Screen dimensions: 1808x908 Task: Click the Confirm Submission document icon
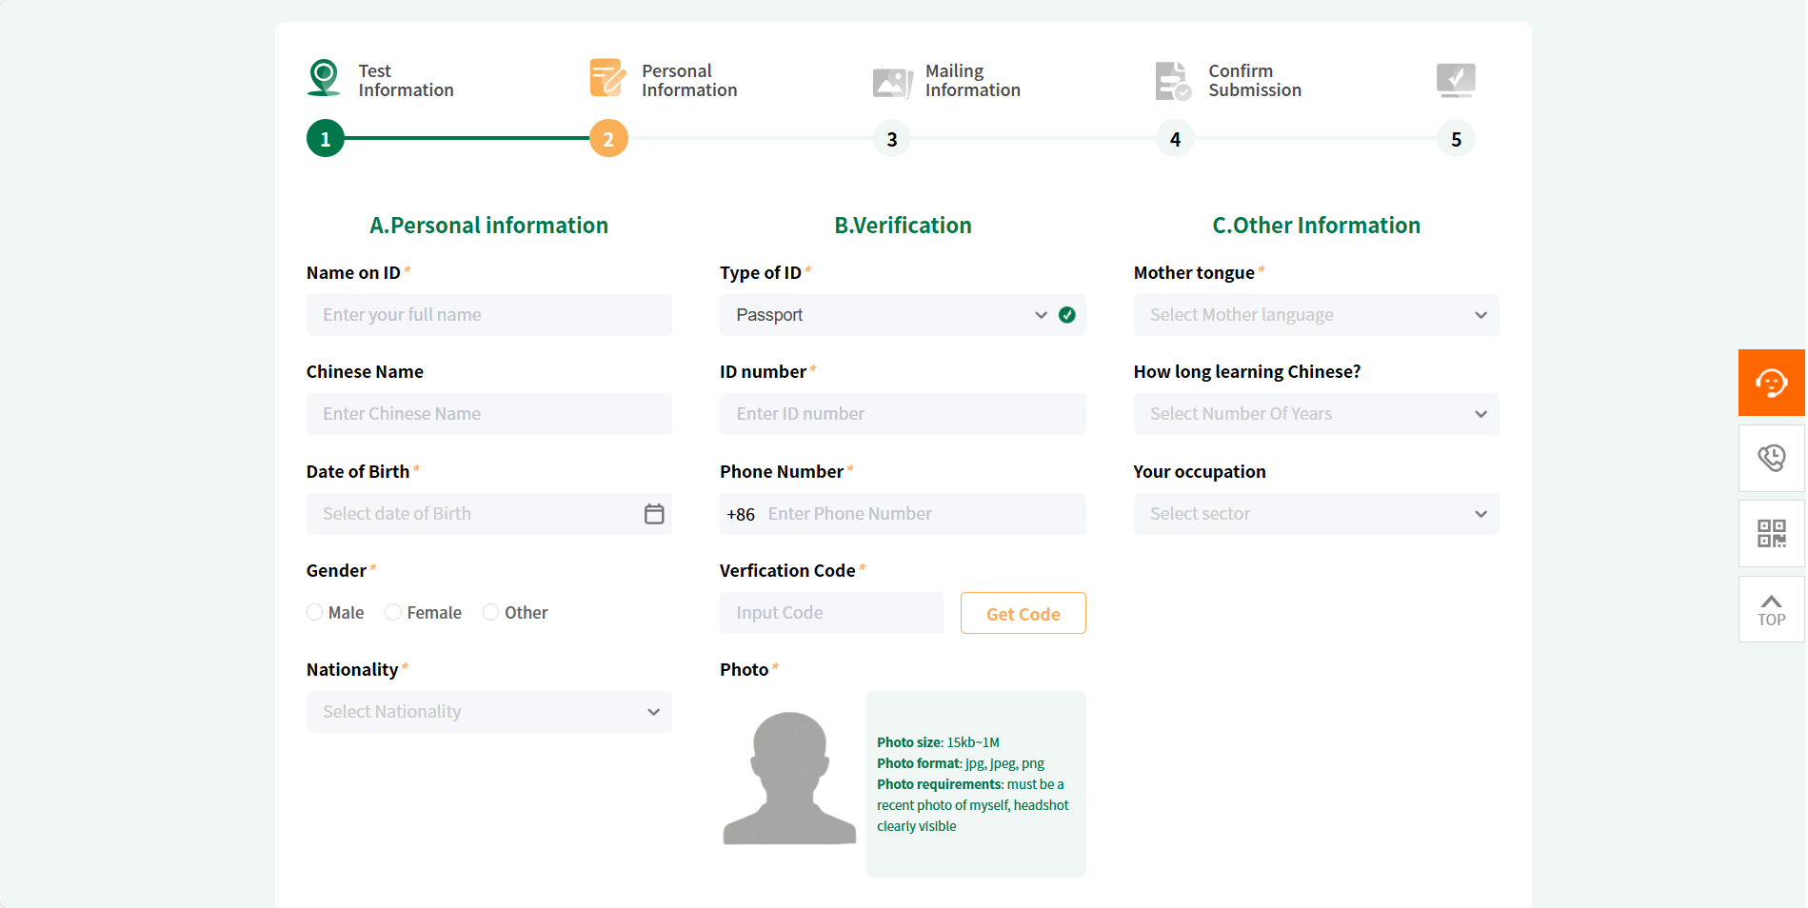(x=1172, y=81)
